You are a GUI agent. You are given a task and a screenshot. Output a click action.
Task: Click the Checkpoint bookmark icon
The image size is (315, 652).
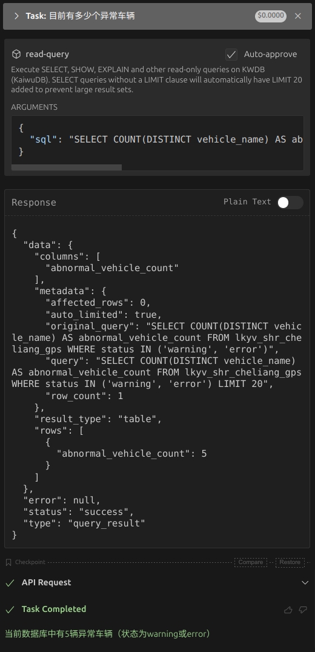click(x=8, y=562)
